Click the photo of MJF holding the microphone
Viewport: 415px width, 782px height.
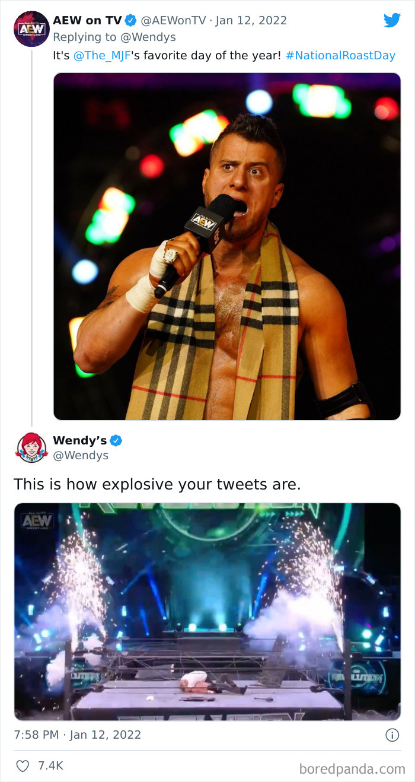click(227, 246)
